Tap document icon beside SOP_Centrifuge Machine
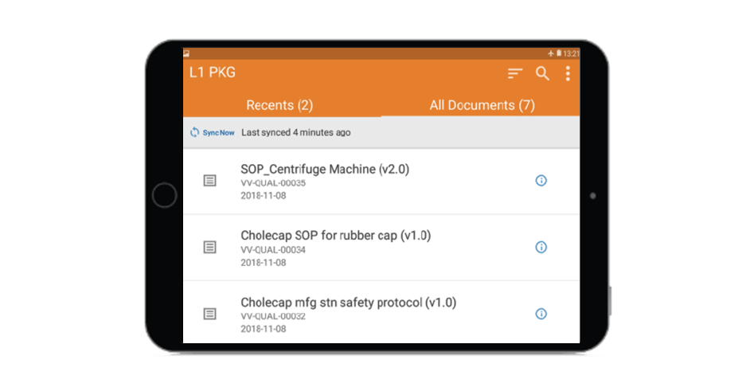 209,181
